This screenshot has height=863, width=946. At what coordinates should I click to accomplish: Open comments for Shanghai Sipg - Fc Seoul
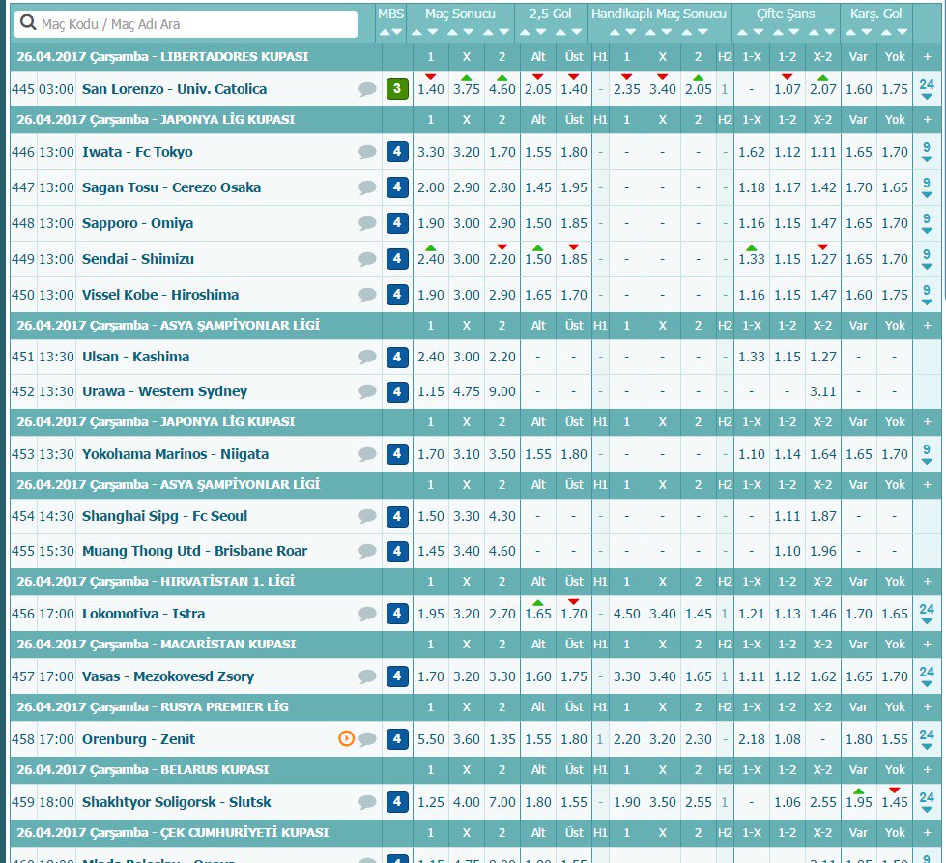pos(367,516)
